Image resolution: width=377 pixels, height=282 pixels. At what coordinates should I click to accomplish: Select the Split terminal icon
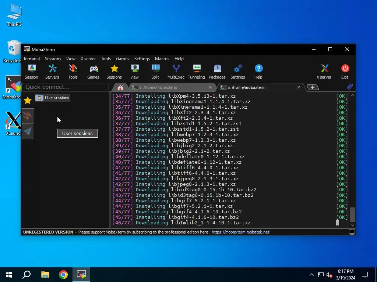155,72
